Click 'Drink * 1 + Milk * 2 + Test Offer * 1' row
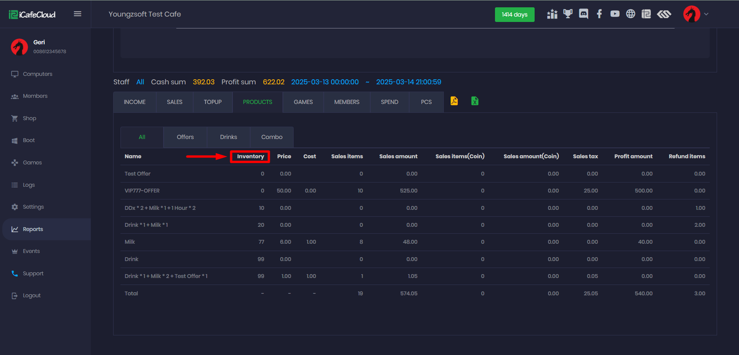This screenshot has height=355, width=739. pos(415,276)
